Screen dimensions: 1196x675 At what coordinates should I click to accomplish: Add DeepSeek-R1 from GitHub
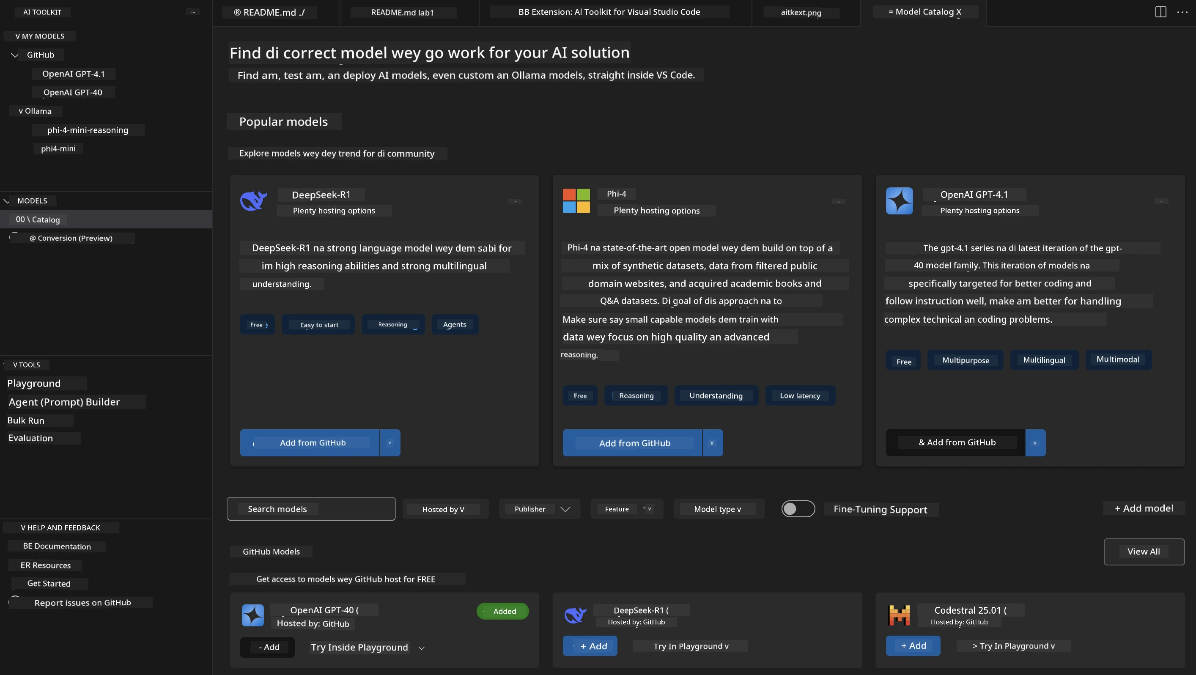(310, 443)
